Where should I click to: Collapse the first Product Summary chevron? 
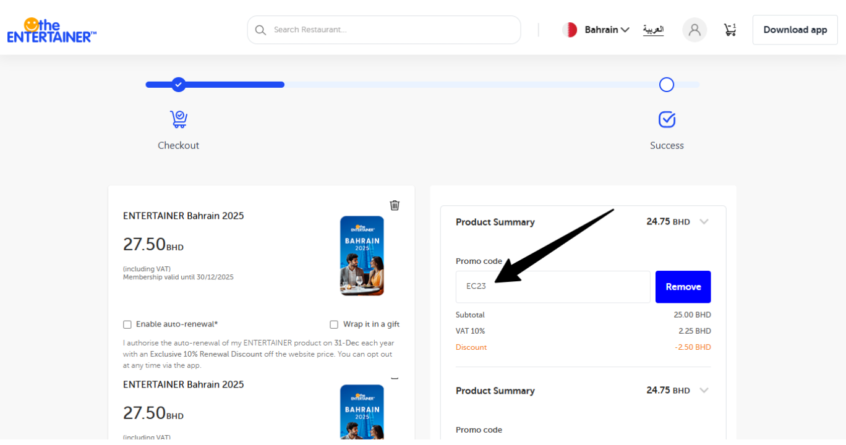tap(704, 222)
